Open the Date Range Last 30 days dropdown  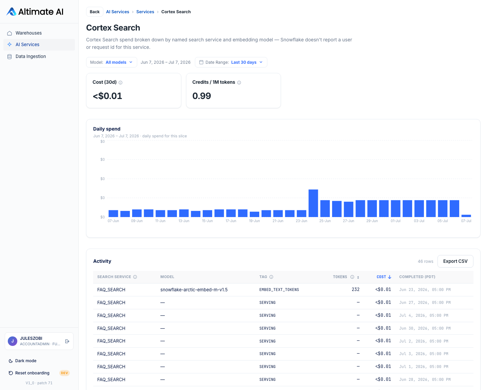231,62
